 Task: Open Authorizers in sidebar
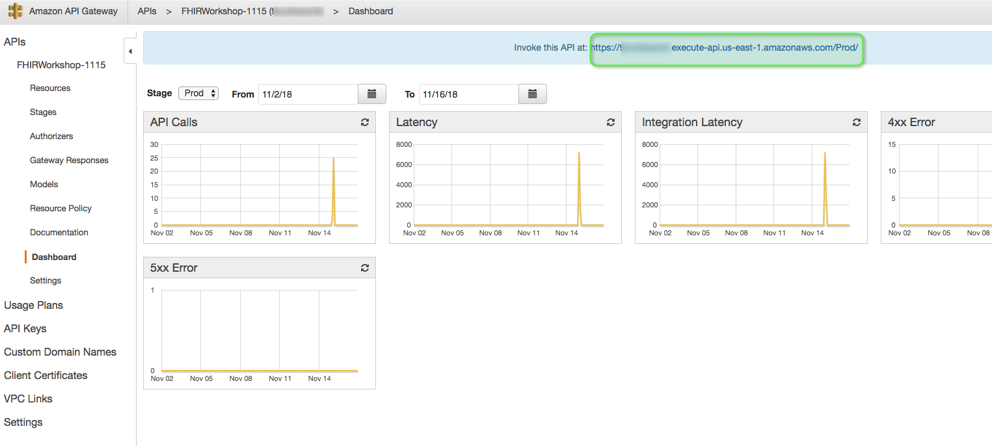pos(51,136)
